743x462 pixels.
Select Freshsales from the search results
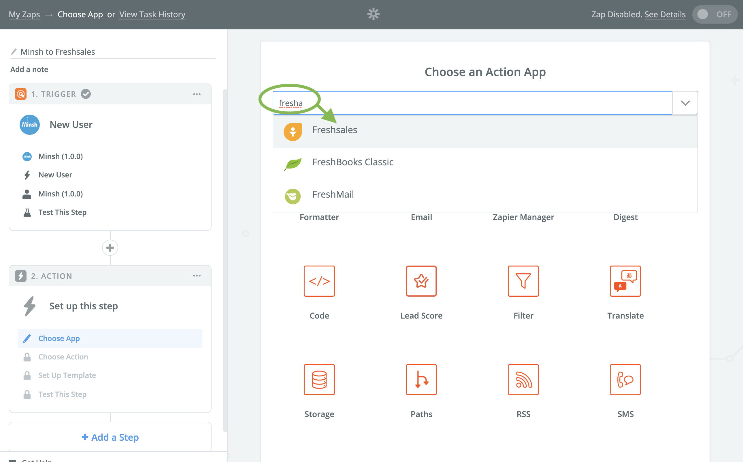(x=485, y=132)
